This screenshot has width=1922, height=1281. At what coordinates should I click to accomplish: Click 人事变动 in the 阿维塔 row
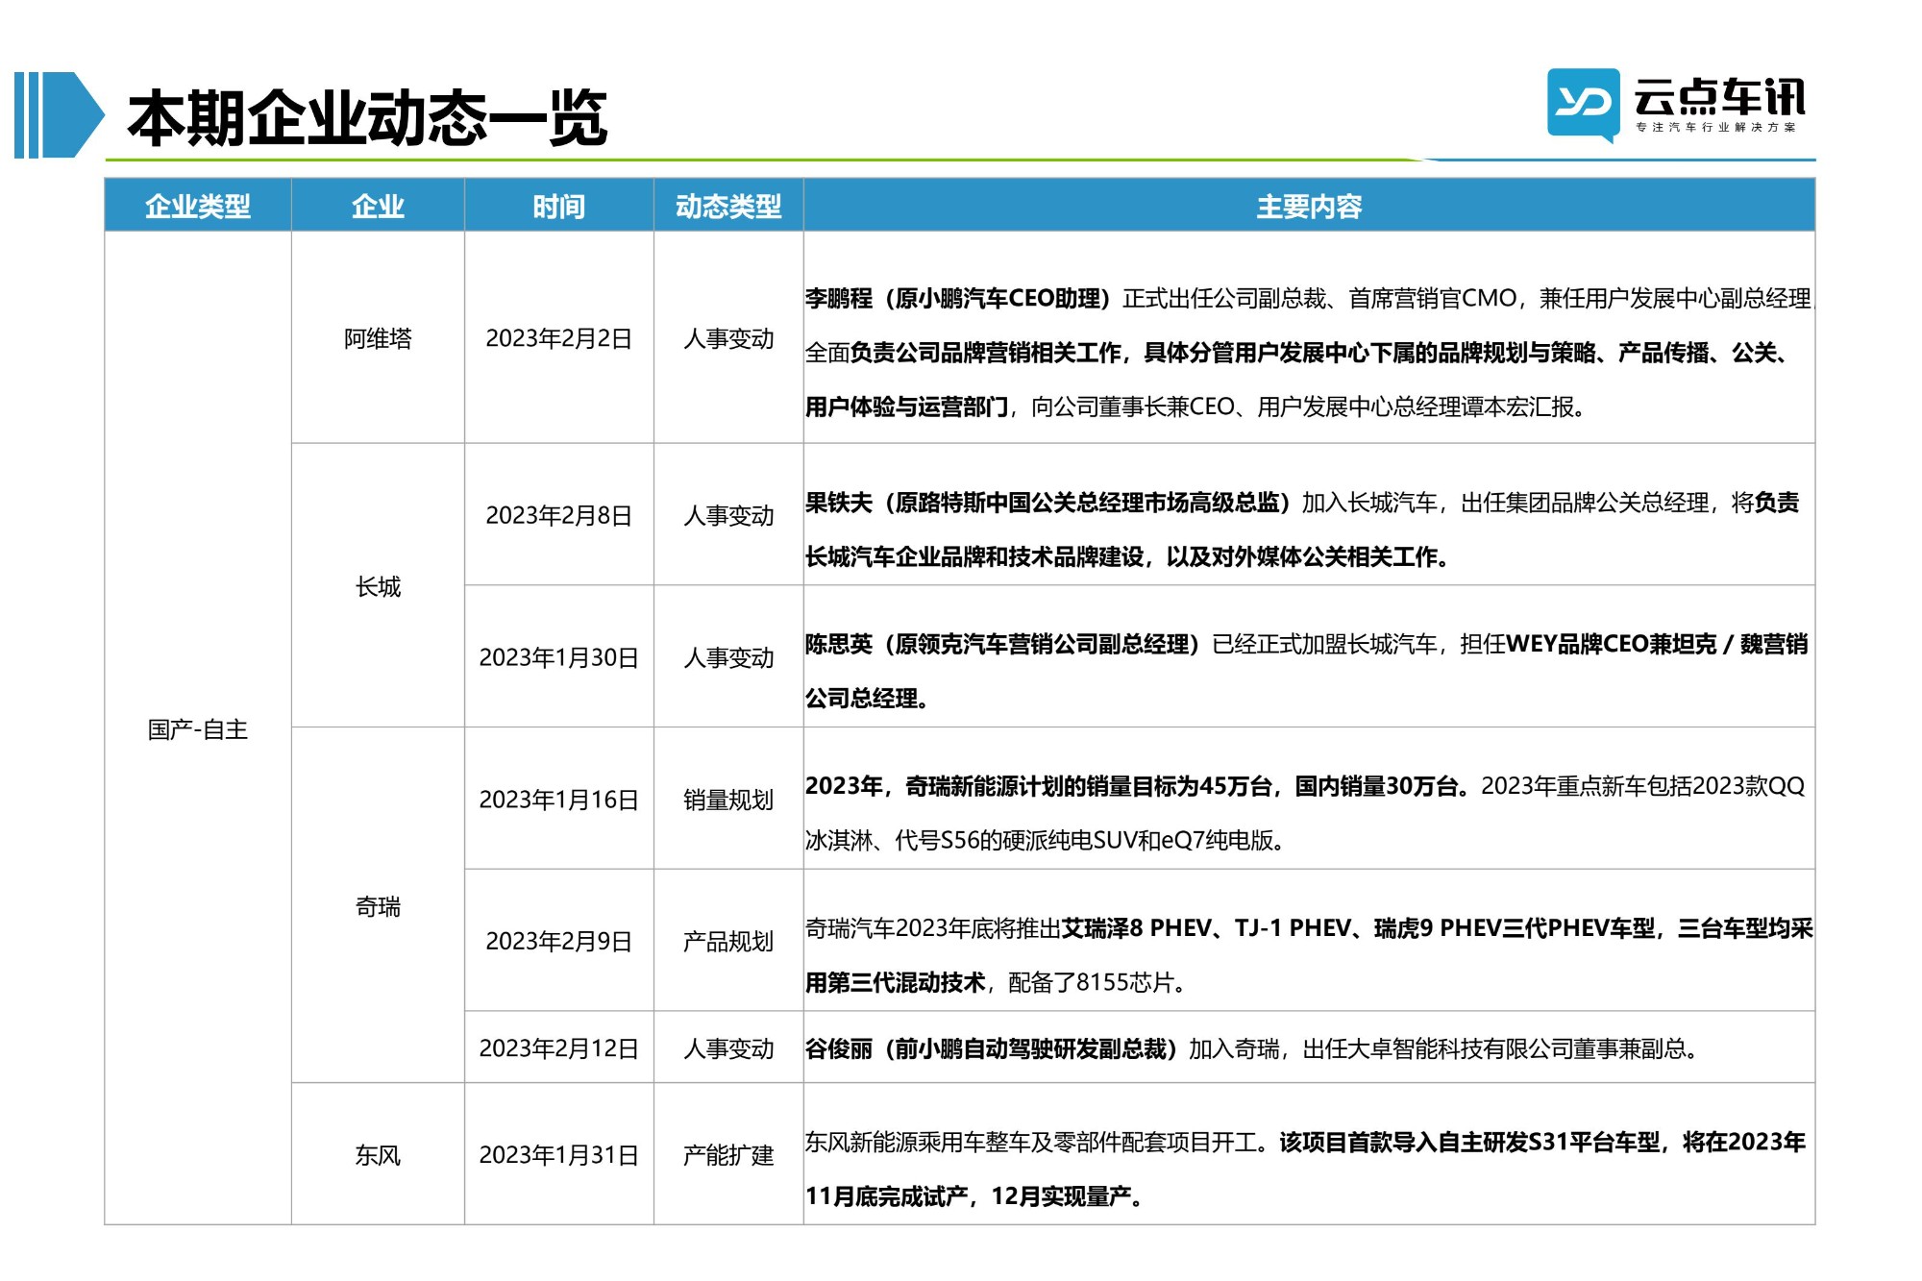coord(728,338)
